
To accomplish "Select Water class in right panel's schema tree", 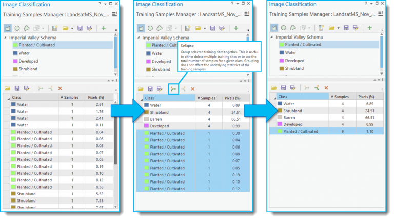I will [x=290, y=52].
